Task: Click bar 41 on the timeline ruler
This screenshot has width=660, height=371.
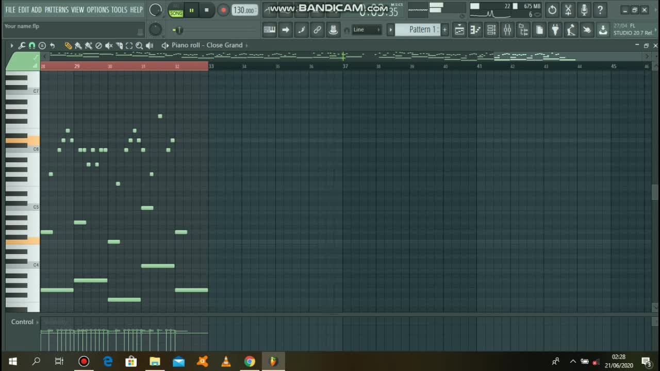Action: coord(480,66)
